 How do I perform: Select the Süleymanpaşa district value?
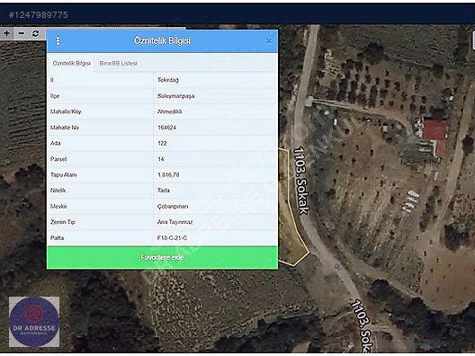tap(175, 96)
